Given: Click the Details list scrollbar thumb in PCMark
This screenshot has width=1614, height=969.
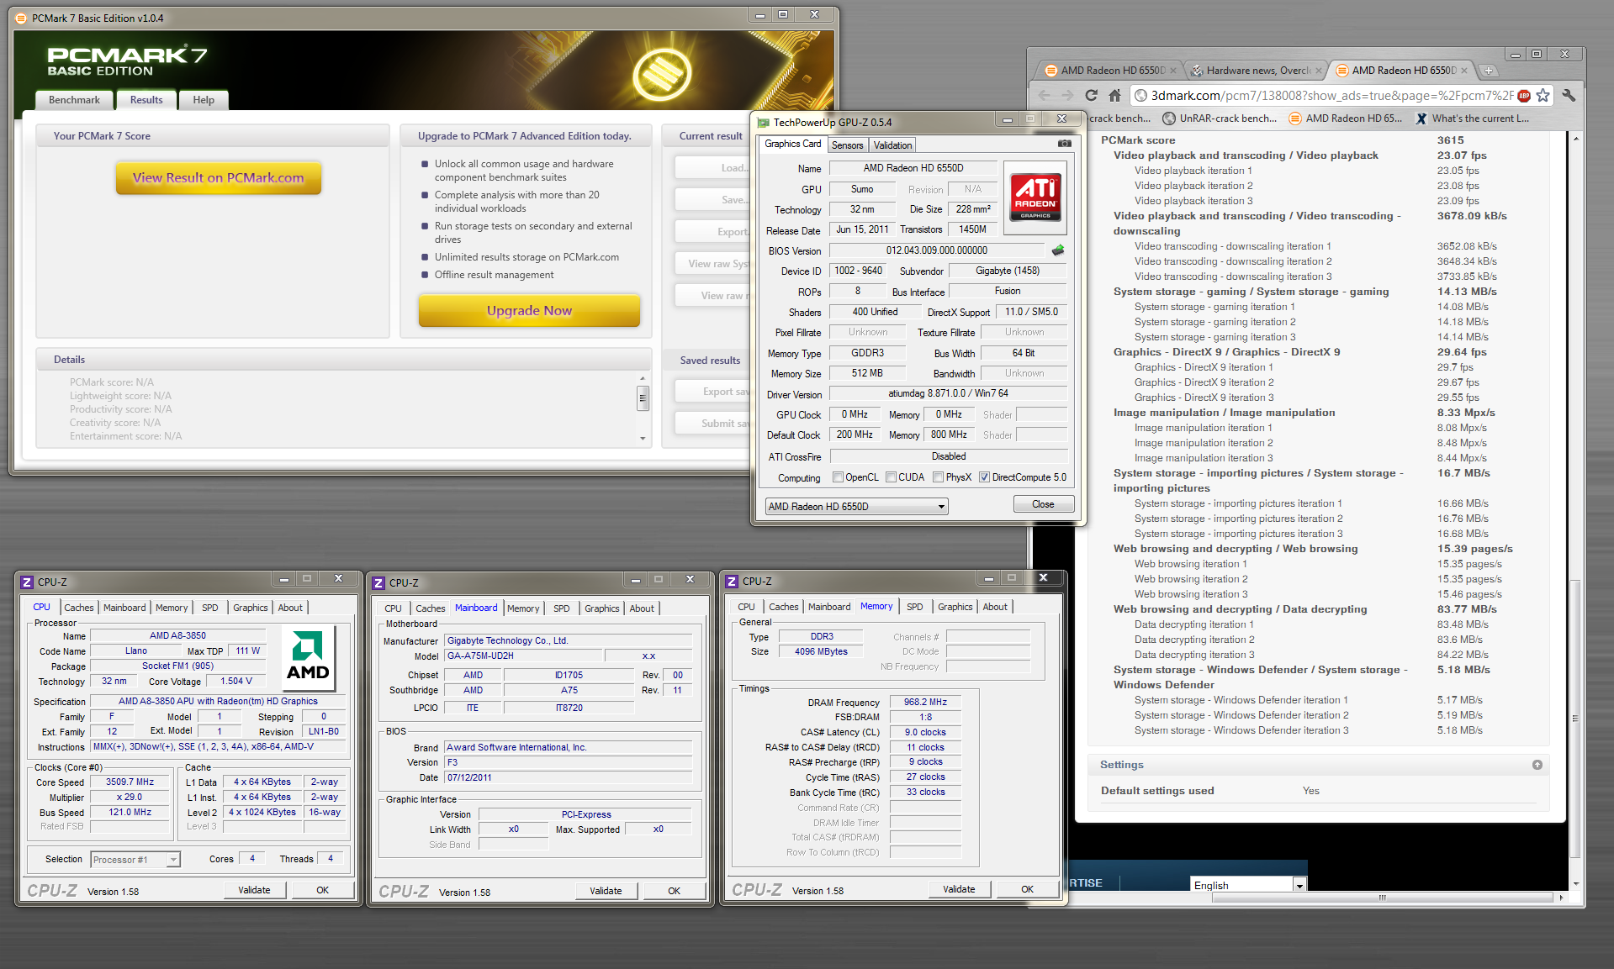Looking at the screenshot, I should (643, 398).
